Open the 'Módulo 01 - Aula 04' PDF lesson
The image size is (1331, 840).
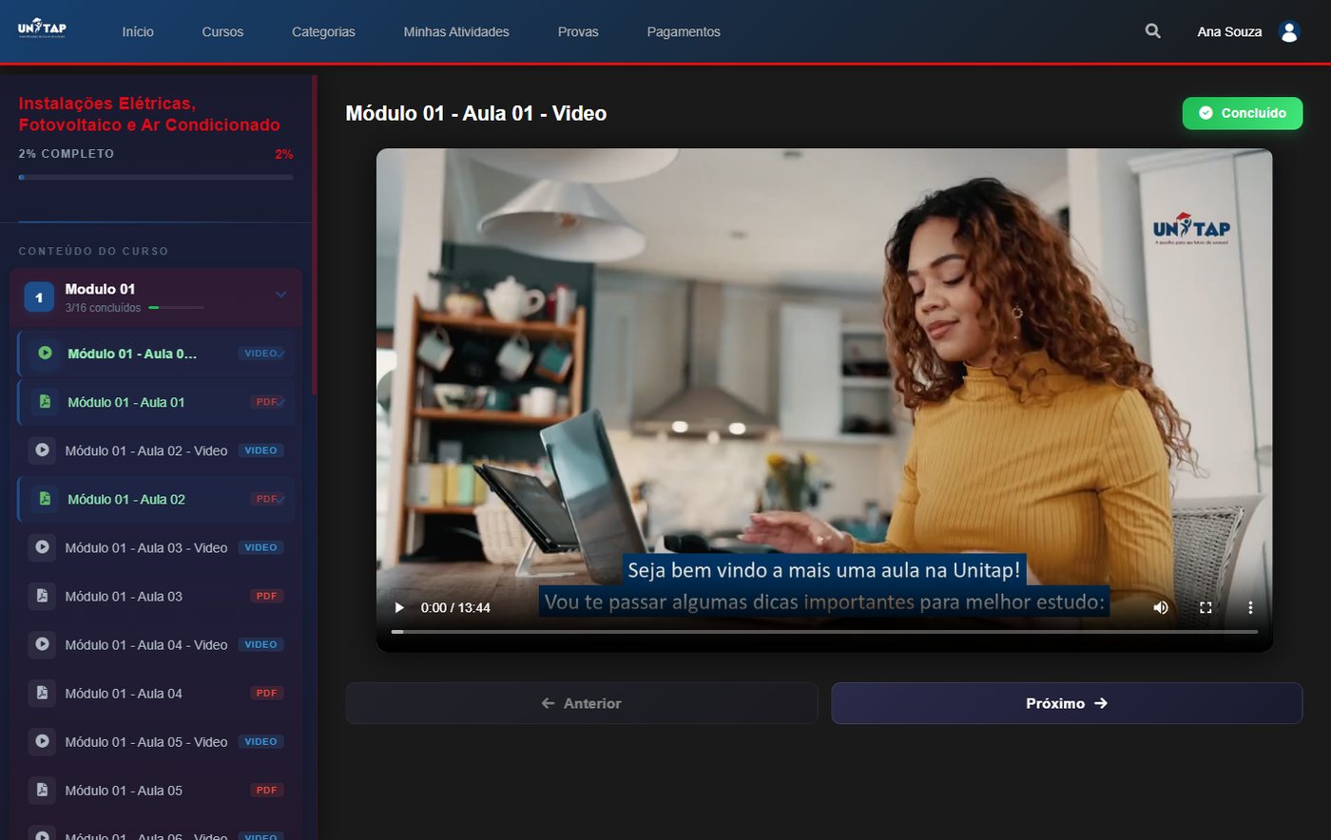[157, 693]
